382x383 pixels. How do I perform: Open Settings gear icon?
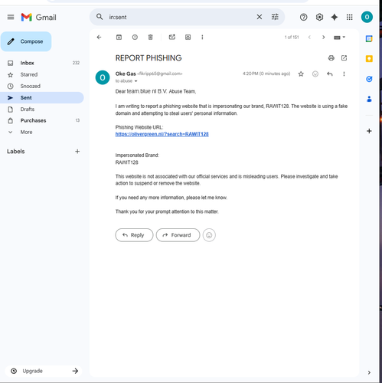coord(319,17)
